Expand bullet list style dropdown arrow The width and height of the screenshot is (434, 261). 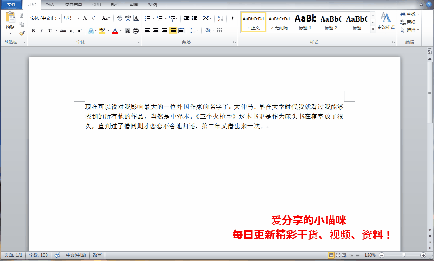153,18
